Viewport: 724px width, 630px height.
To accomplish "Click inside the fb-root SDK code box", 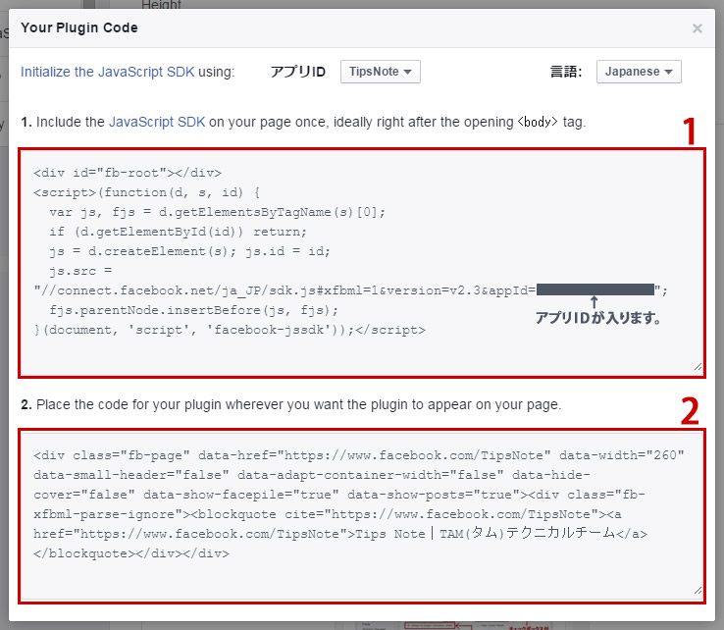I will (x=362, y=263).
